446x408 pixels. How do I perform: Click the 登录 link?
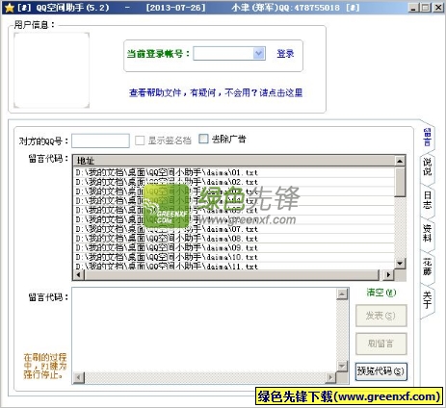285,54
